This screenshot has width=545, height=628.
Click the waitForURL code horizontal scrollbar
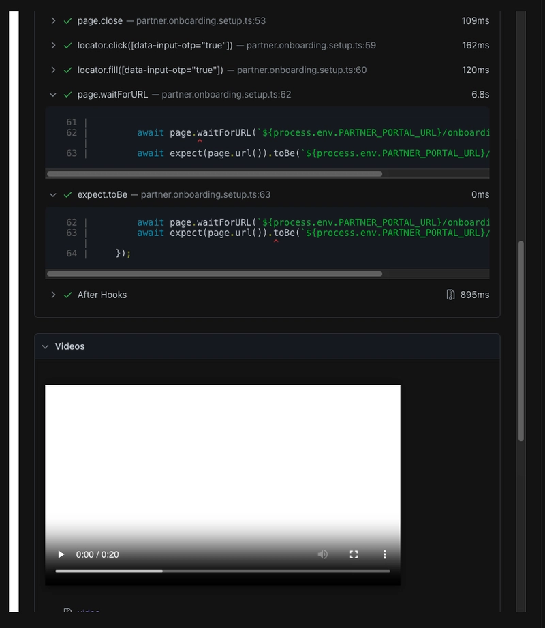pyautogui.click(x=215, y=174)
